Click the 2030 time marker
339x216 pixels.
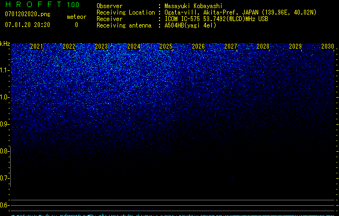[x=328, y=46]
